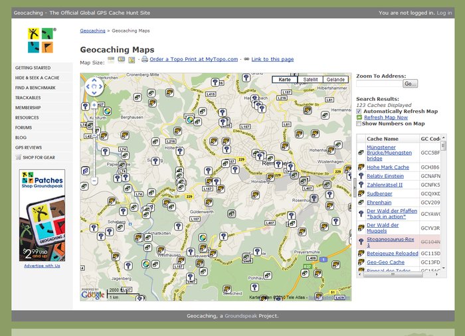The image size is (465, 336).
Task: Click the cache list vertical scrollbar thumb
Action: pyautogui.click(x=443, y=145)
